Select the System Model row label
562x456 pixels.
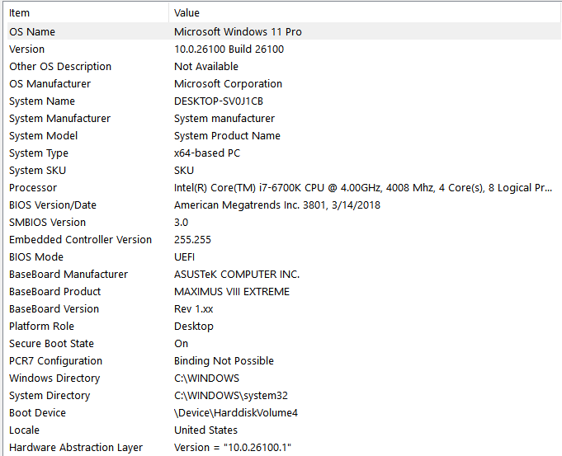[43, 136]
